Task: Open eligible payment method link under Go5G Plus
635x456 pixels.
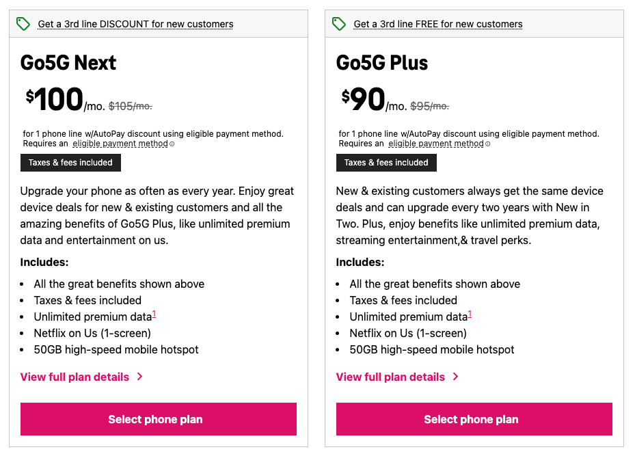Action: coord(435,144)
